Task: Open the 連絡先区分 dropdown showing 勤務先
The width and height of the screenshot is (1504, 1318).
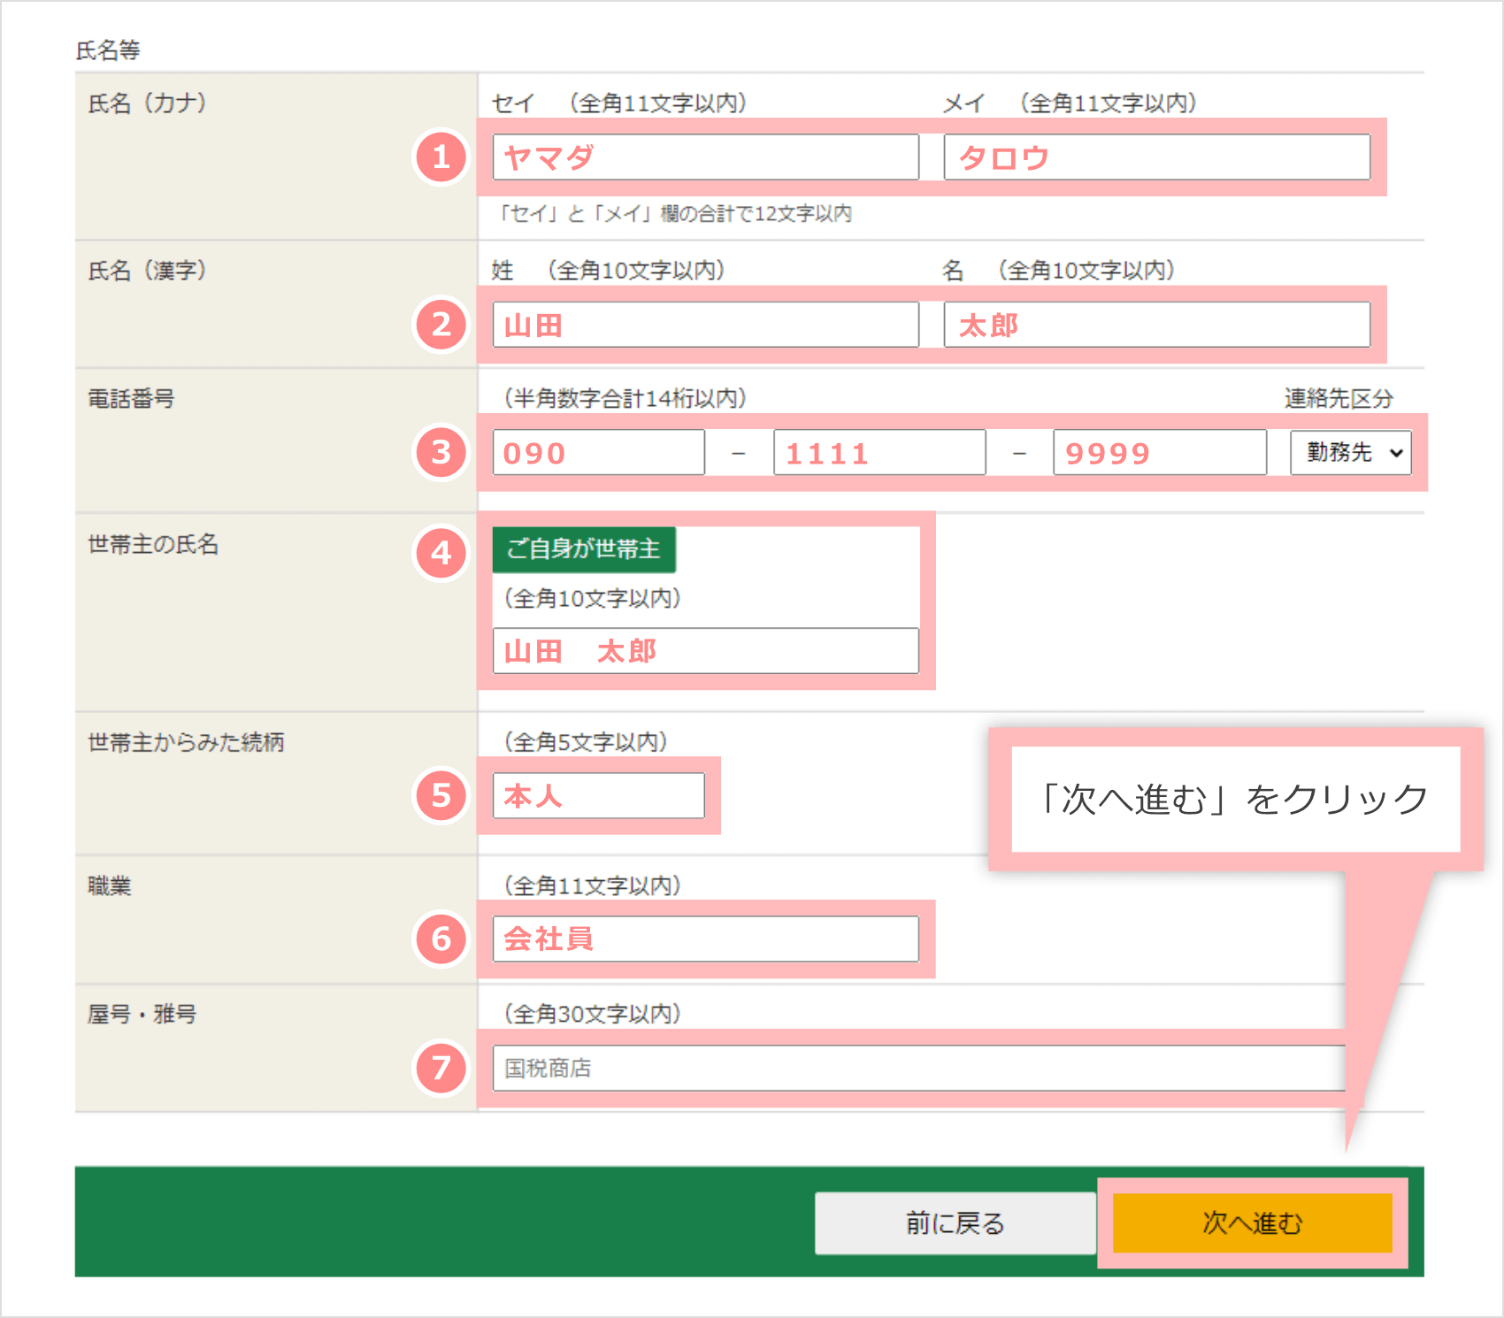Action: 1350,452
